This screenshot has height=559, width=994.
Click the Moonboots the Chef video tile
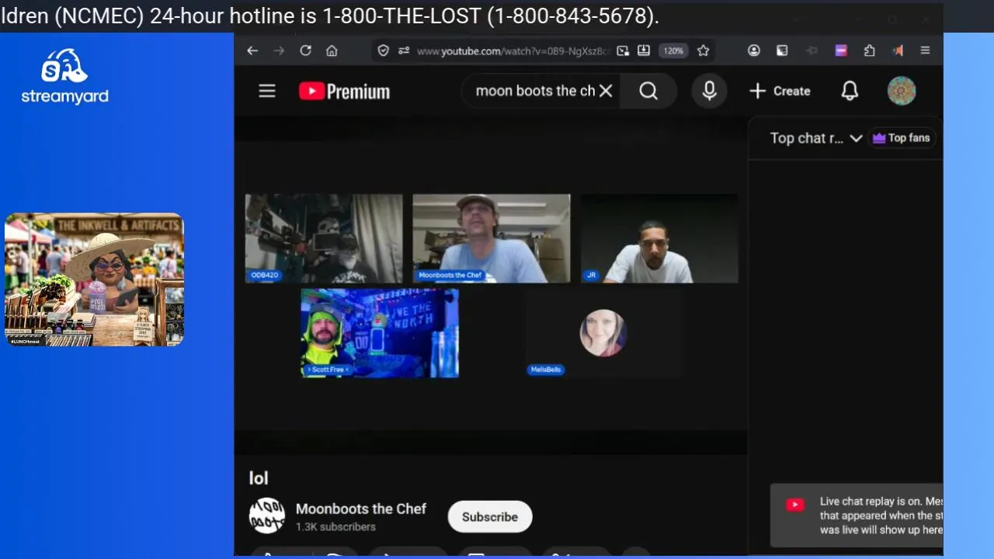click(492, 238)
